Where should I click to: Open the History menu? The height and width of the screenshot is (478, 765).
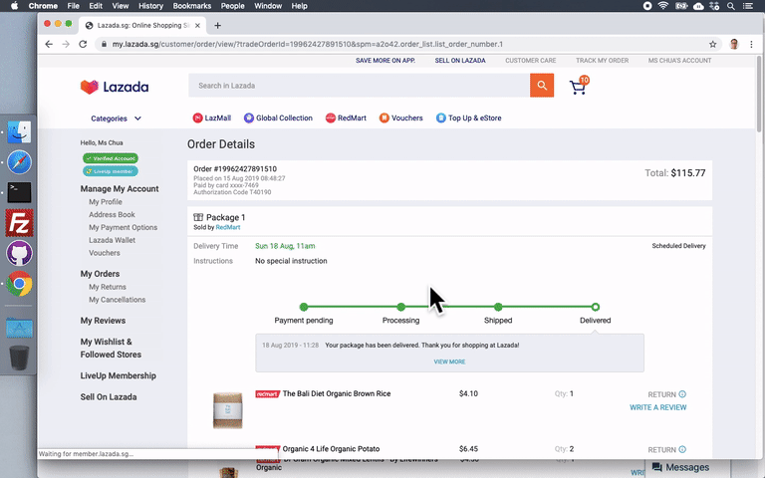click(150, 6)
